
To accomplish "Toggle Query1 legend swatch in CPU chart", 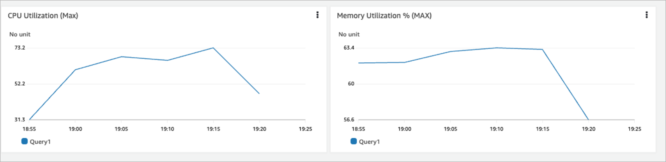I will (24, 141).
